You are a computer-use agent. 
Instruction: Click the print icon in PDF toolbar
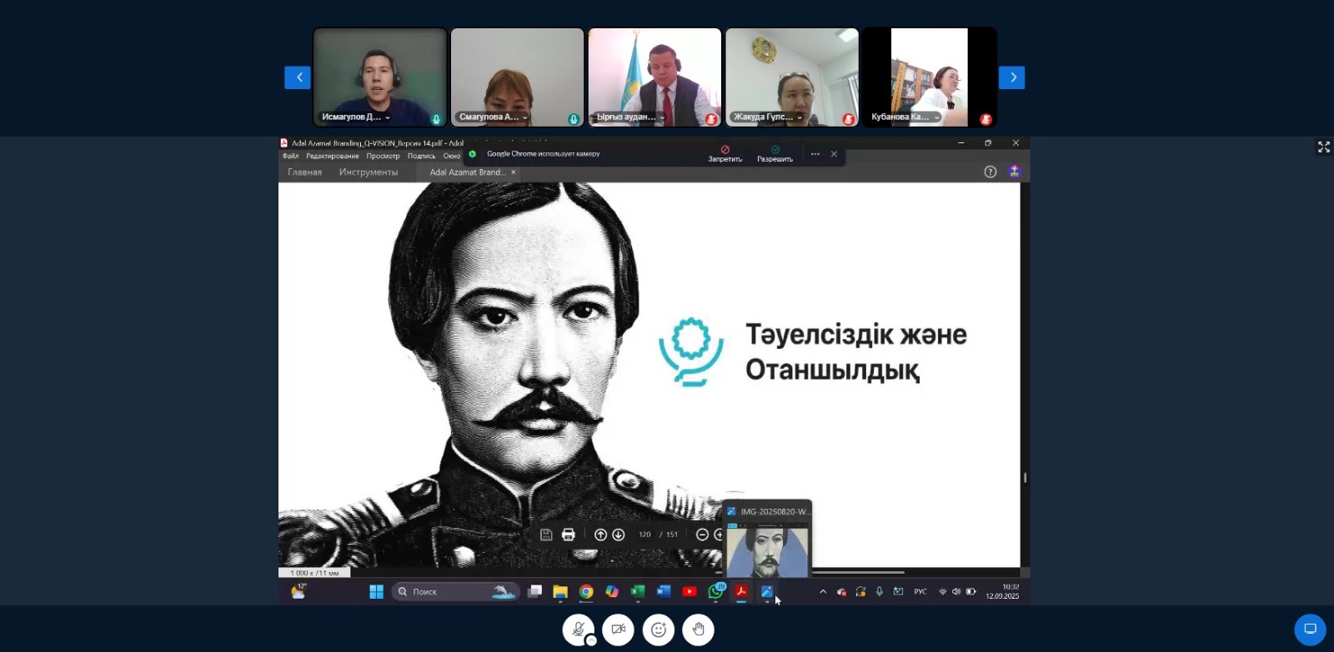569,535
